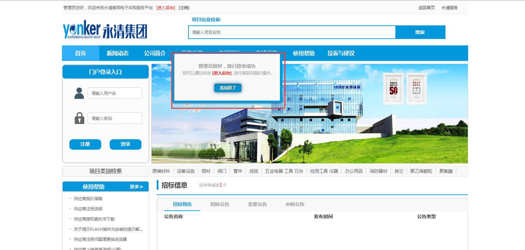Image resolution: width=525 pixels, height=250 pixels.
Task: Expand help list via 更多> link
Action: 136,187
